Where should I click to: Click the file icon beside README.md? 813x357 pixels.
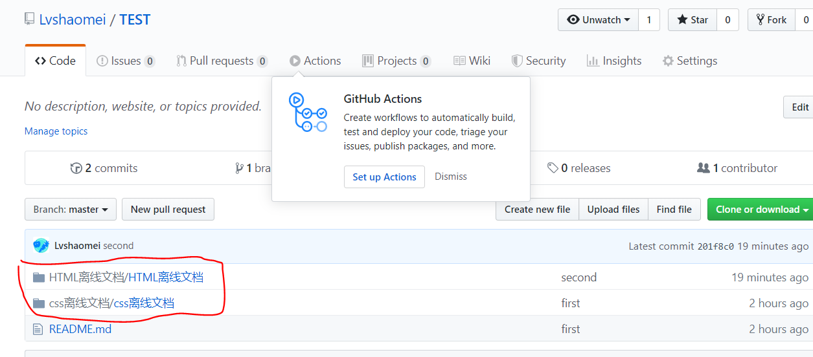click(38, 329)
